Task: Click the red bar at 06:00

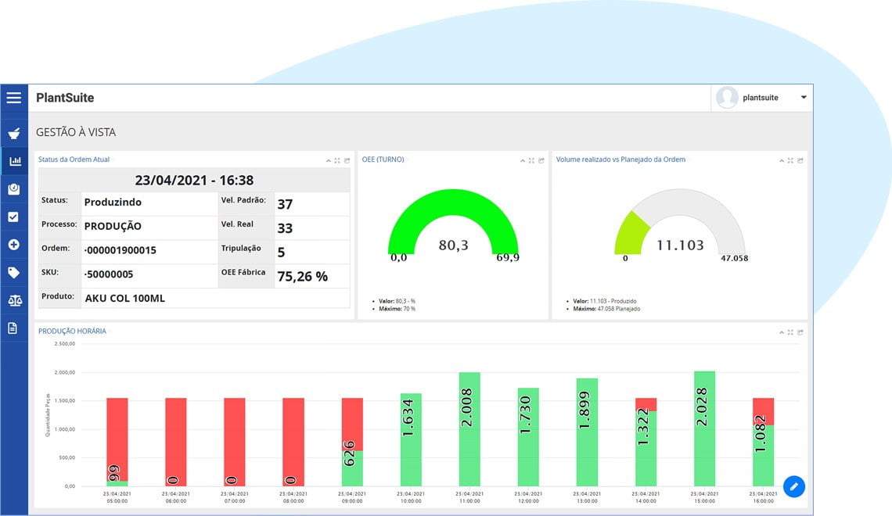Action: tap(176, 443)
